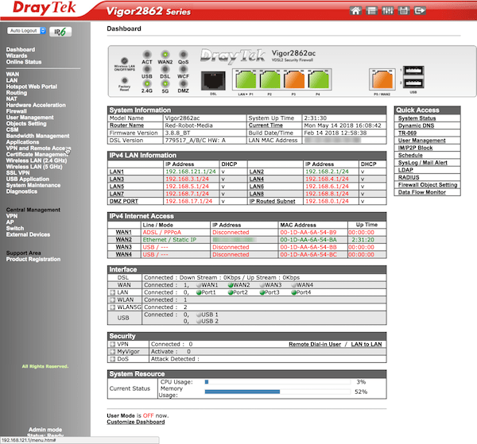
Task: Click the CPU Usage progress bar
Action: [277, 382]
